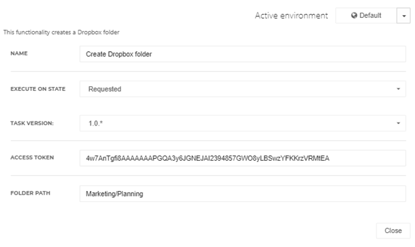Viewport: 415px width, 247px height.
Task: Click the FOLDER PATH label
Action: (31, 193)
